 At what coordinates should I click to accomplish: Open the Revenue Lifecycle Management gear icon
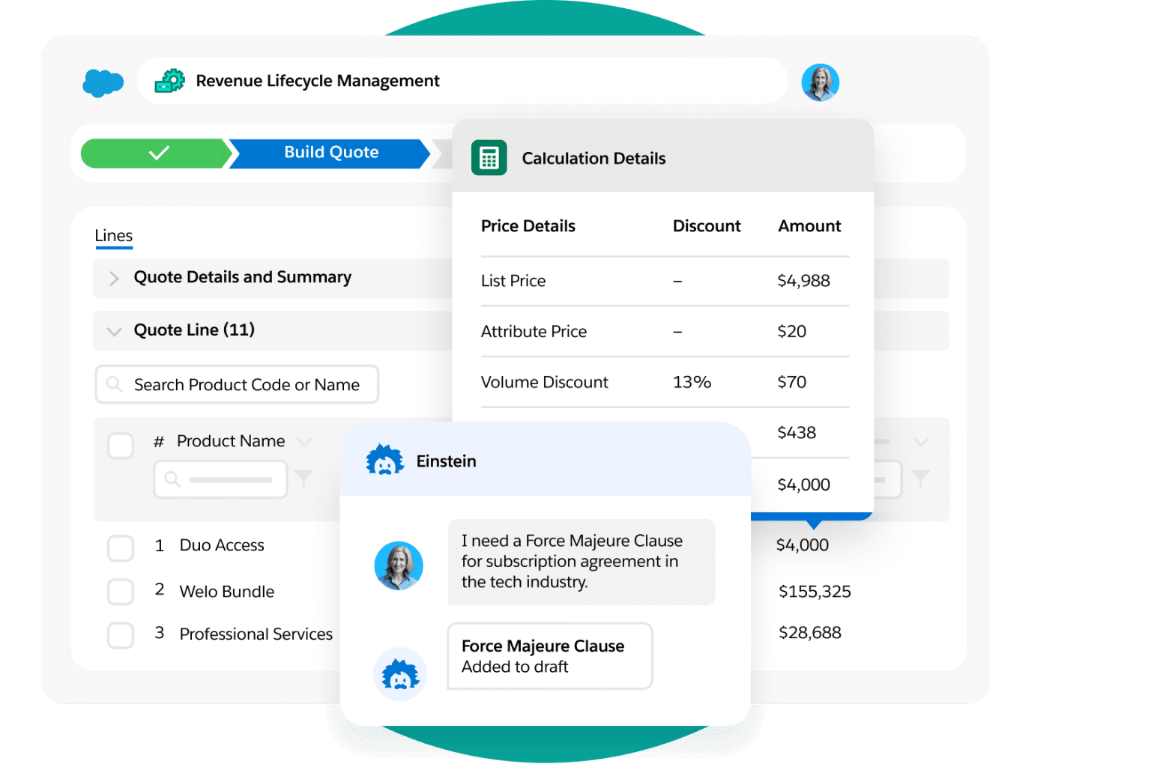pyautogui.click(x=170, y=81)
